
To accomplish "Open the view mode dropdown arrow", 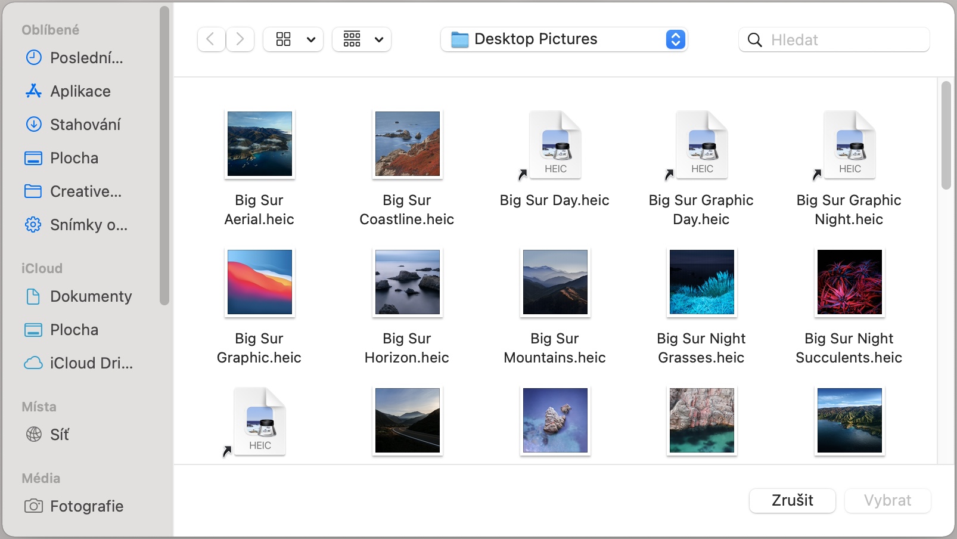I will (310, 40).
